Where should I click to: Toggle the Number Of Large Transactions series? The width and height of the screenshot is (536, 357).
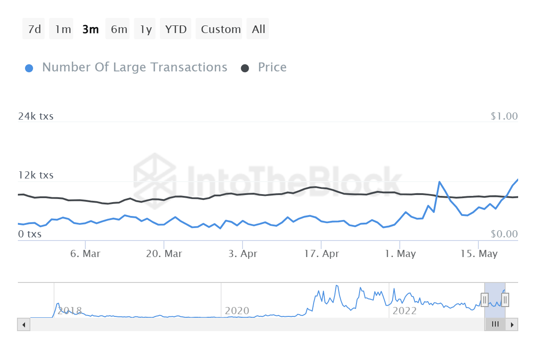point(134,67)
